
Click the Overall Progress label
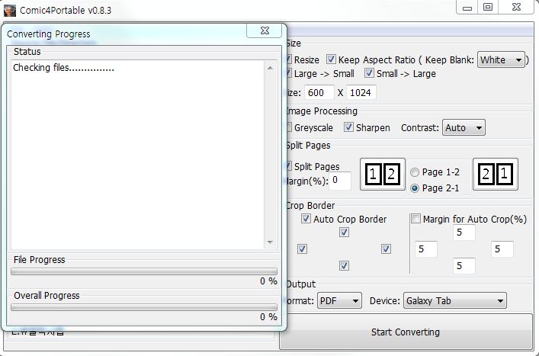coord(47,296)
